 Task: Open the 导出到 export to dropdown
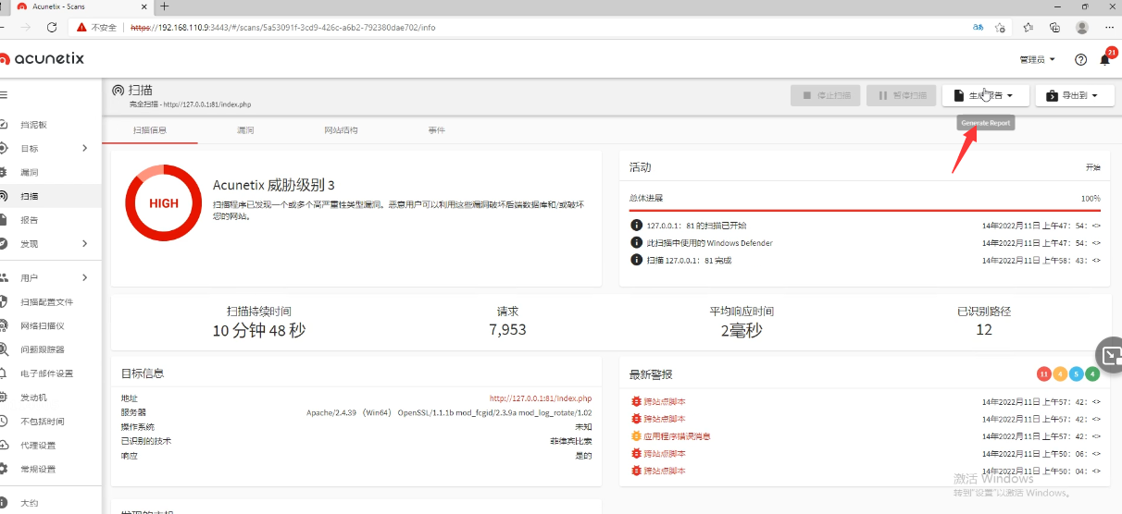(x=1075, y=95)
